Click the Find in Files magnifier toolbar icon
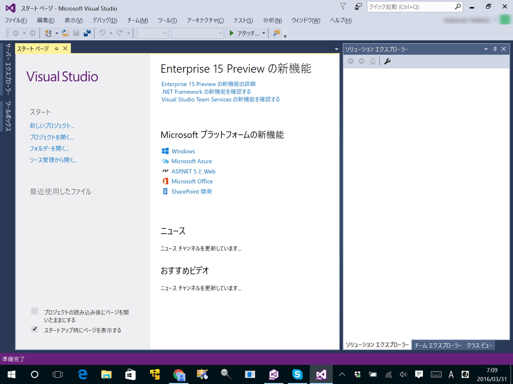 pyautogui.click(x=276, y=33)
